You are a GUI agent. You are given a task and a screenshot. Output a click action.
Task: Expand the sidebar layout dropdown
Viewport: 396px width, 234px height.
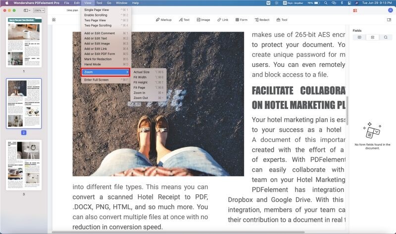(x=27, y=10)
